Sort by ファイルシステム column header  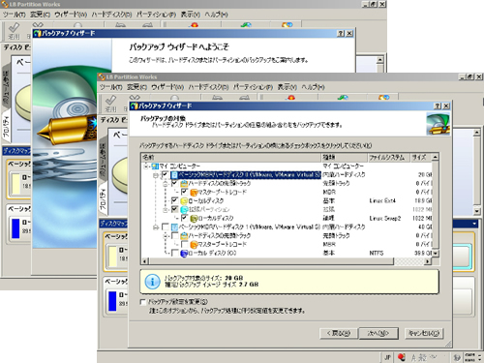pos(389,158)
